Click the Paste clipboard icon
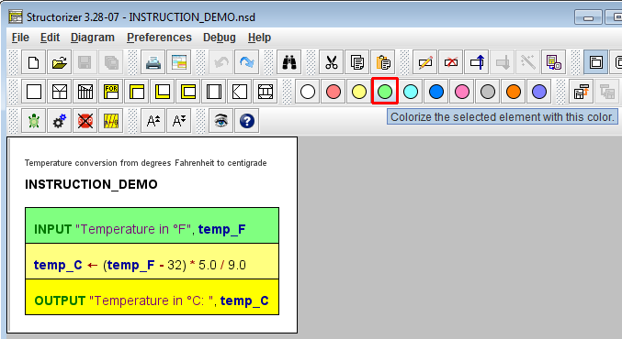 pyautogui.click(x=383, y=62)
